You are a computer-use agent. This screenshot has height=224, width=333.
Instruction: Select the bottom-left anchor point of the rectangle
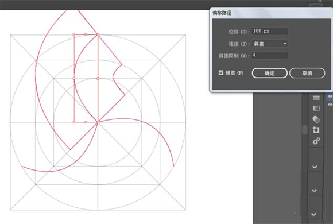point(74,122)
